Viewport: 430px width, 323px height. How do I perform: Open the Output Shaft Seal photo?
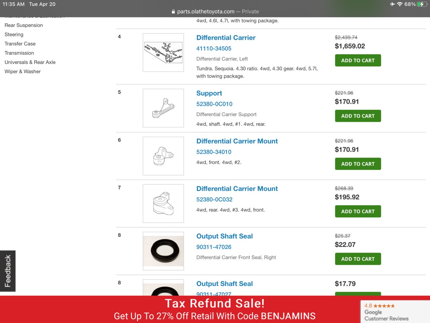click(163, 251)
